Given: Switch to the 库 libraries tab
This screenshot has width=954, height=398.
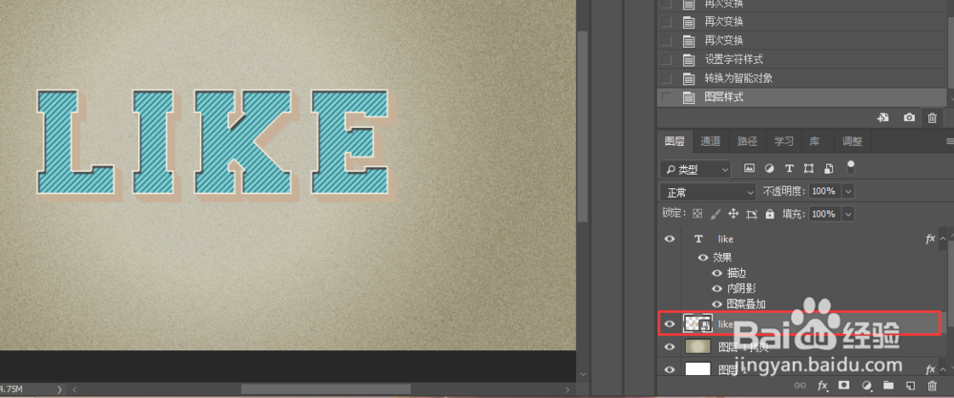Looking at the screenshot, I should [x=814, y=142].
